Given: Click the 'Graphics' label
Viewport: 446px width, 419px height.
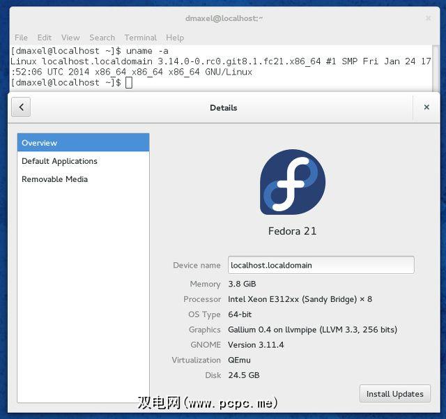Looking at the screenshot, I should point(204,330).
